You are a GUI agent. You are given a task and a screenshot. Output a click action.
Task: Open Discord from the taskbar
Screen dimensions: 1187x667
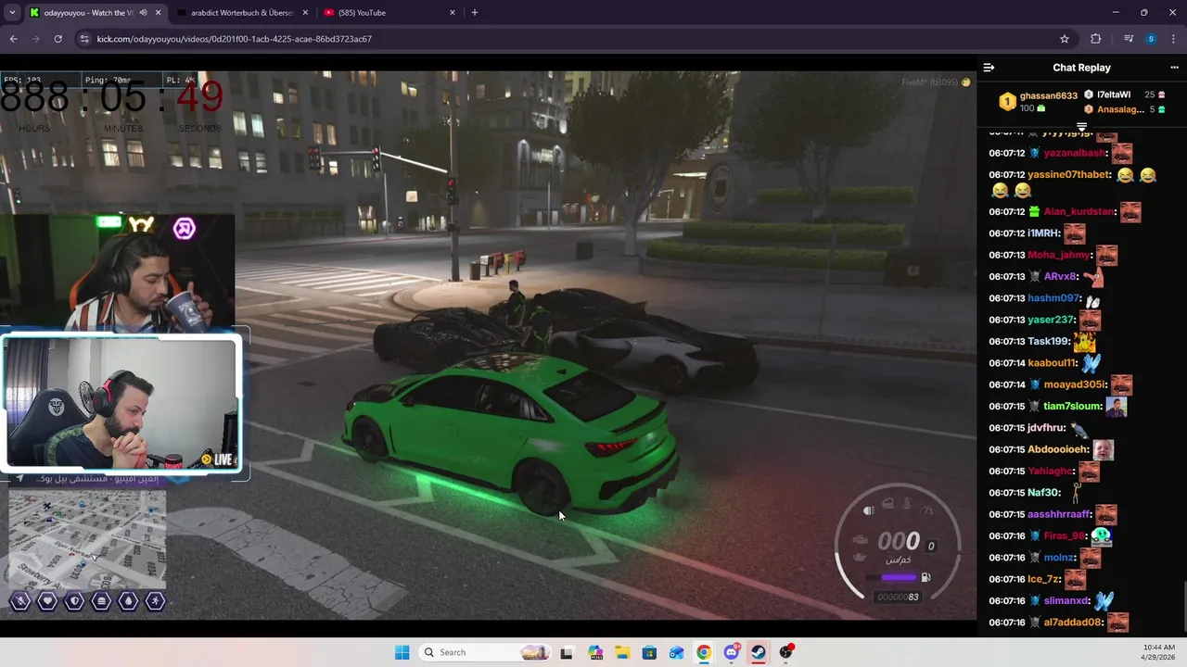point(732,652)
